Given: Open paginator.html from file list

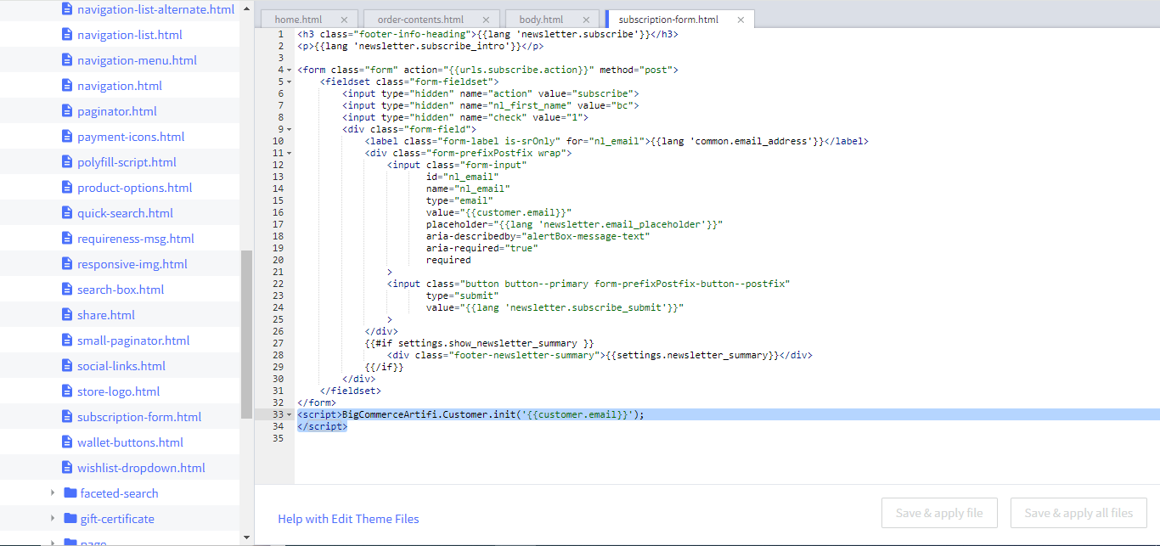Looking at the screenshot, I should tap(117, 111).
